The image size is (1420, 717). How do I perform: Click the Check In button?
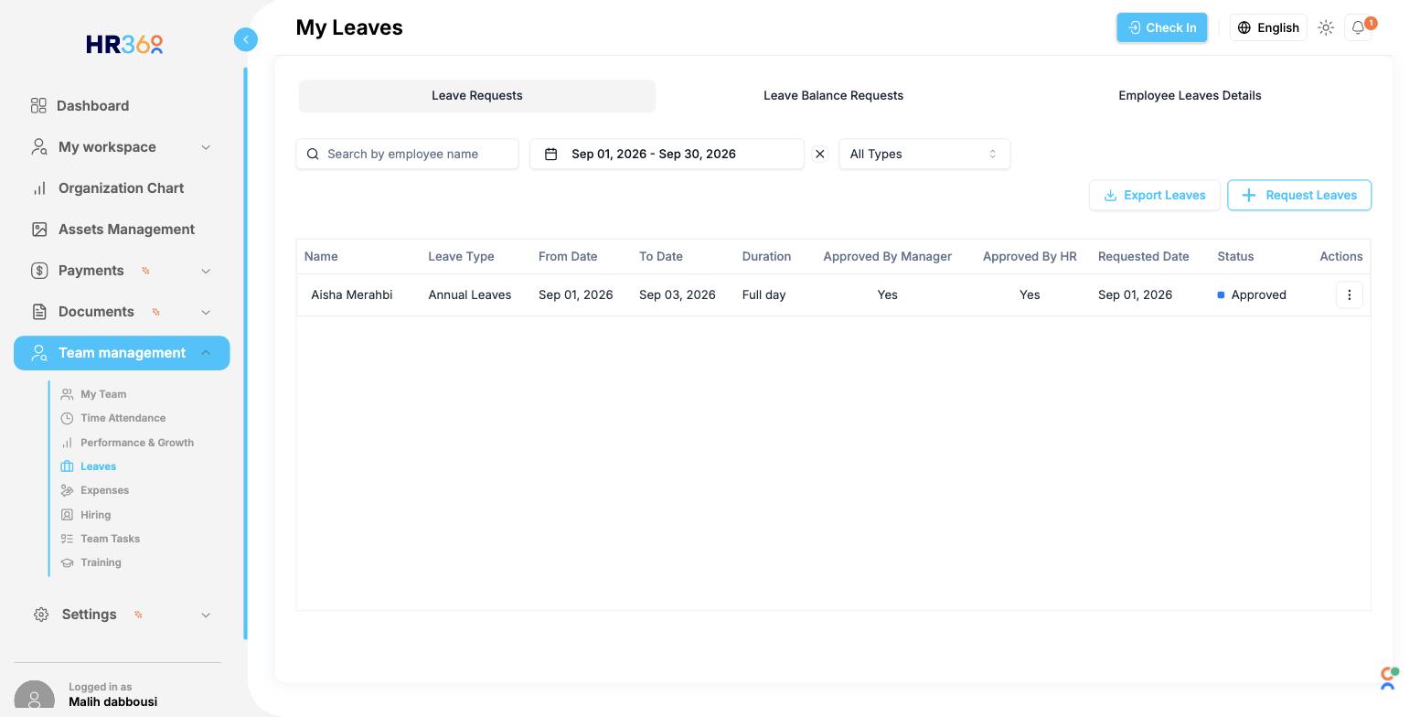pyautogui.click(x=1162, y=27)
